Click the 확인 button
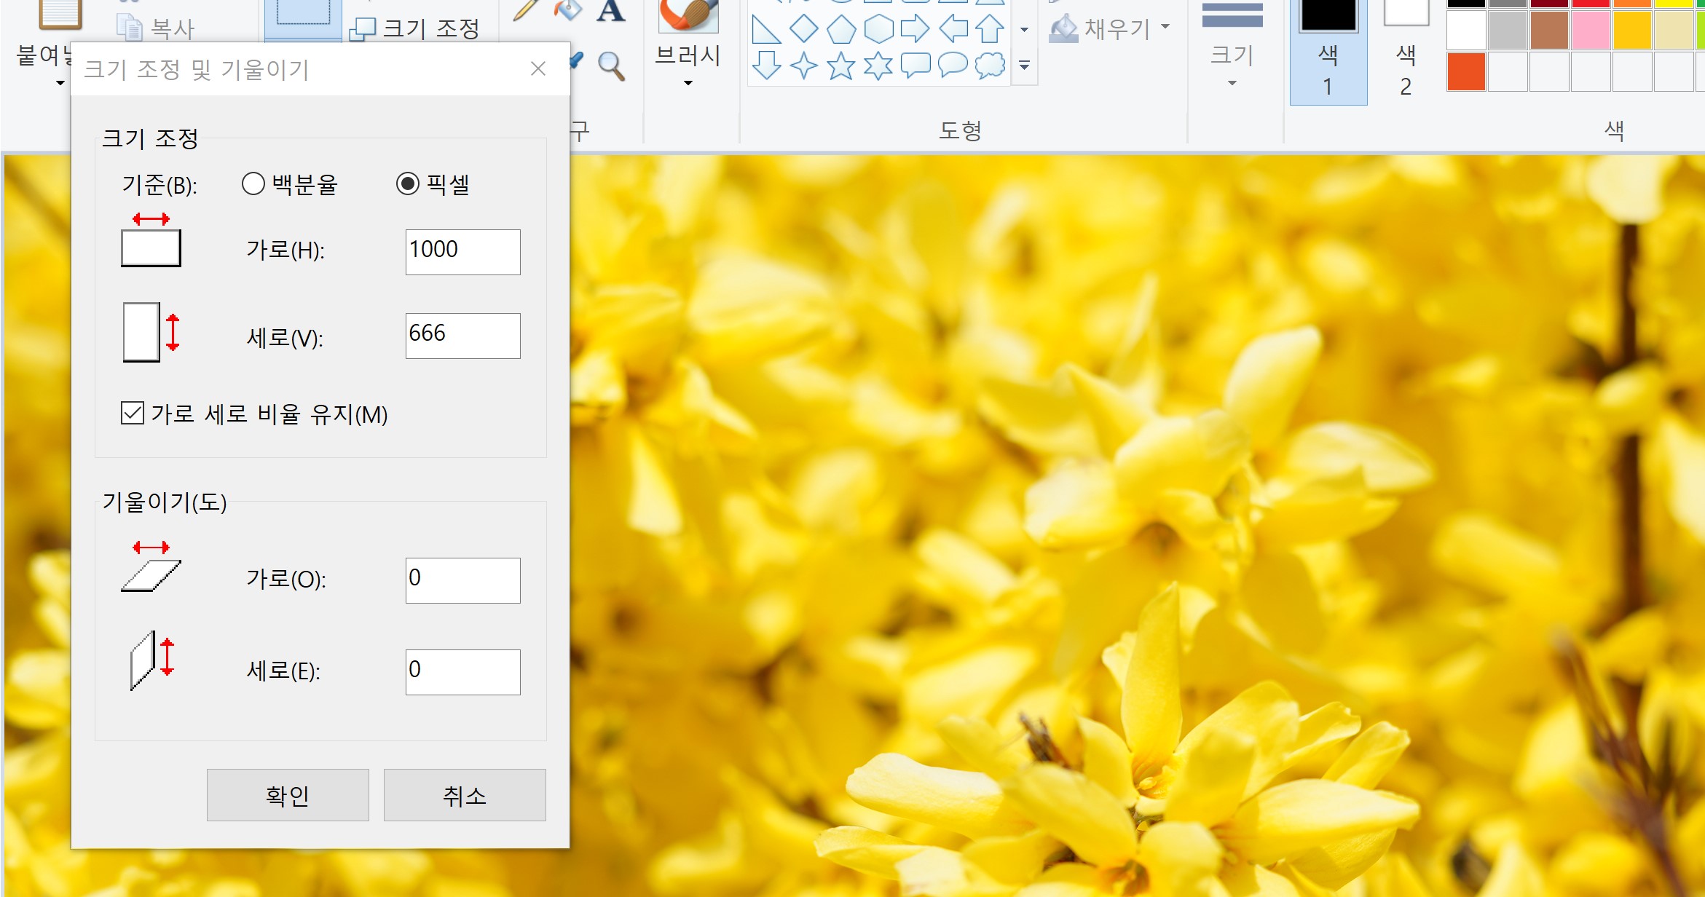The height and width of the screenshot is (897, 1705). click(x=288, y=795)
